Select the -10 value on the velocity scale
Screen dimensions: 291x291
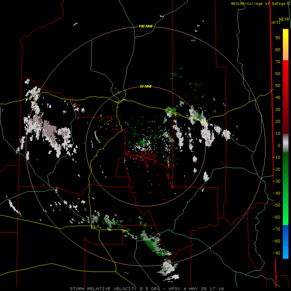pos(276,157)
